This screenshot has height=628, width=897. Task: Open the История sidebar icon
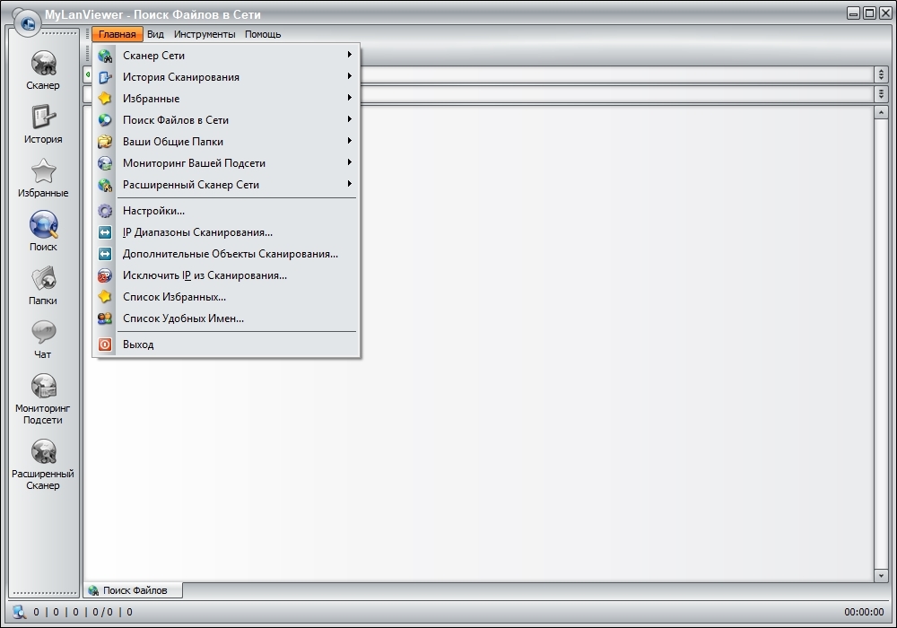43,118
